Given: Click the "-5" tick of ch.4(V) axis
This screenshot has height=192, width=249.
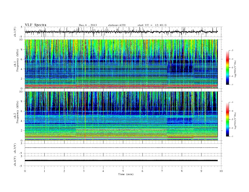Looking at the screenshot, I should click(21, 166).
